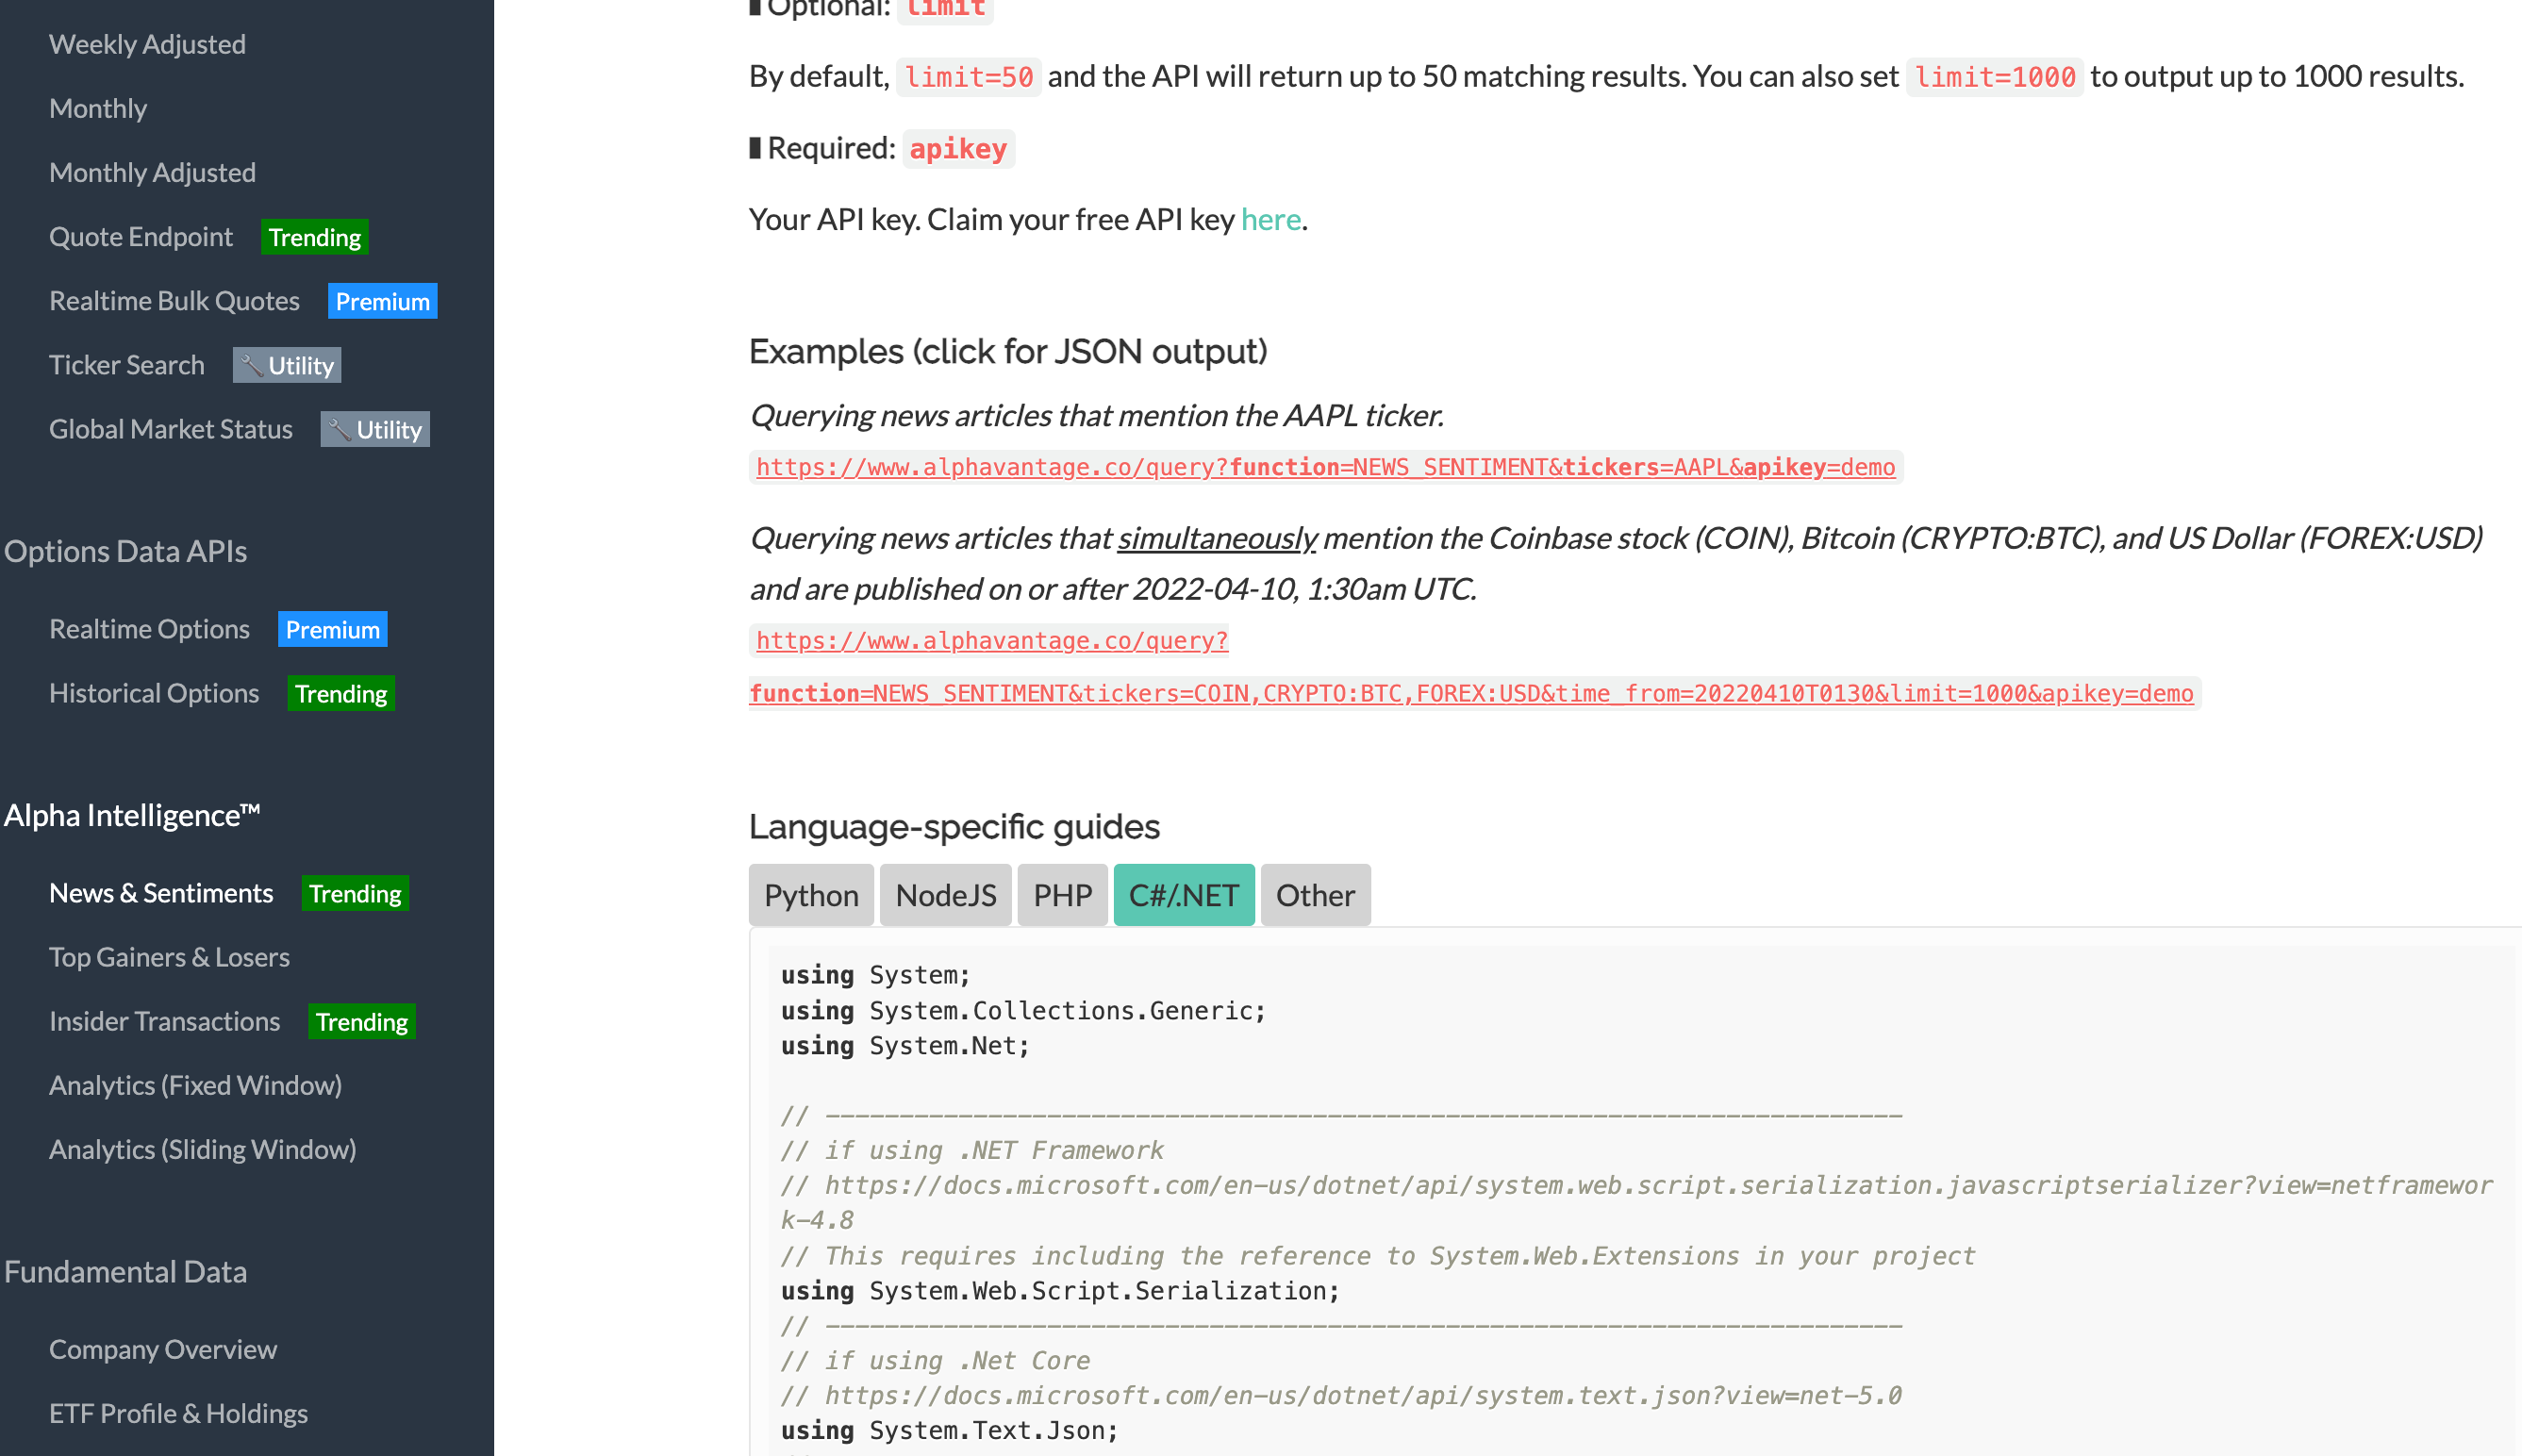Click Premium badge beside Realtime Bulk Quotes
This screenshot has height=1456, width=2522.
pos(382,301)
